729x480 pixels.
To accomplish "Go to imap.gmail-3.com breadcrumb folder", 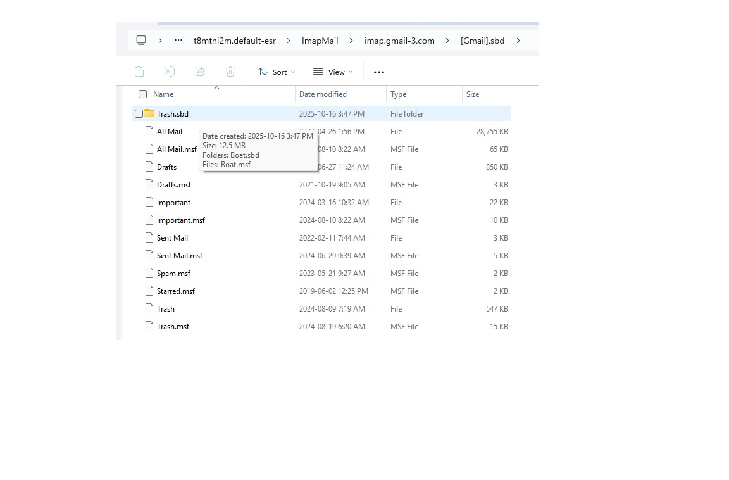I will click(399, 41).
